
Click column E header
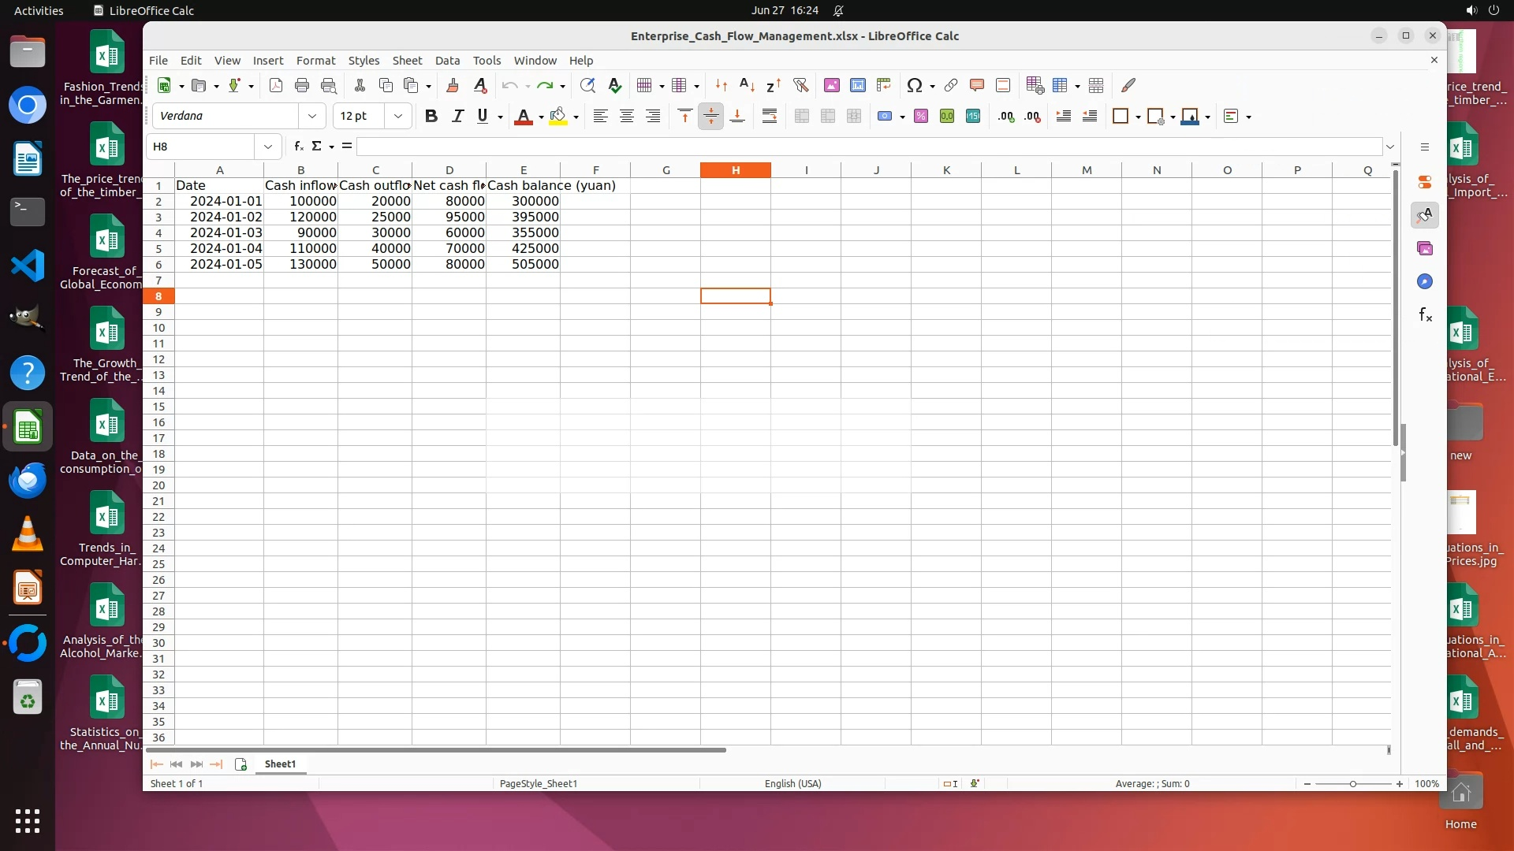[523, 170]
